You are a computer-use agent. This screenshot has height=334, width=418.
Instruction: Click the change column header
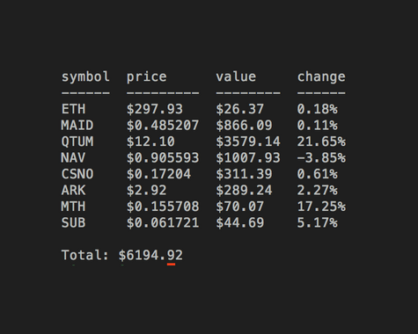click(x=321, y=77)
